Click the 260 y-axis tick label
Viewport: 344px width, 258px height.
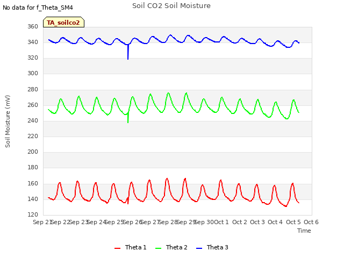33,105
